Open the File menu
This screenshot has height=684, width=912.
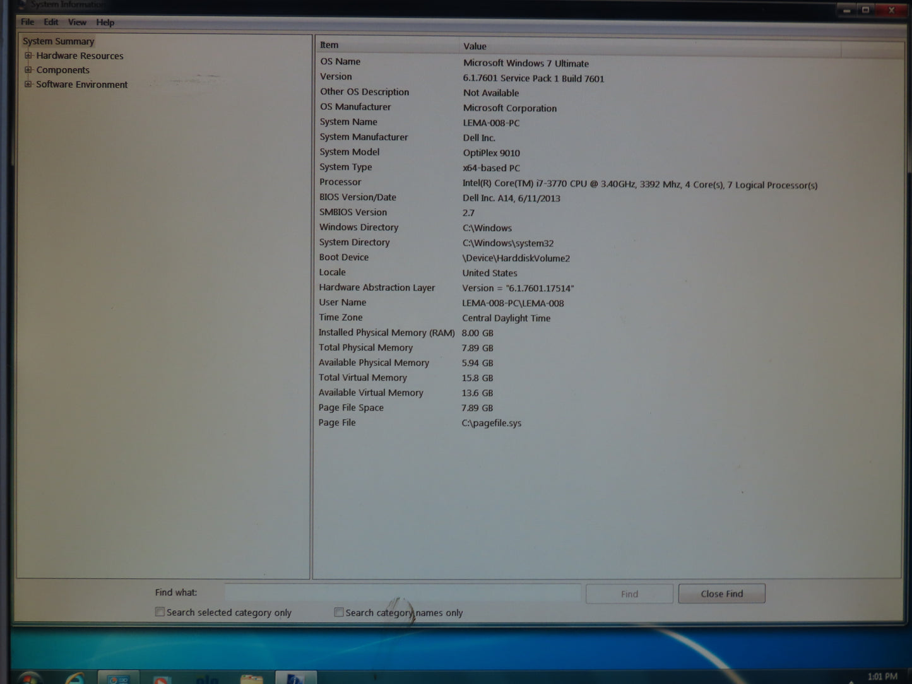27,22
